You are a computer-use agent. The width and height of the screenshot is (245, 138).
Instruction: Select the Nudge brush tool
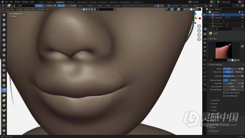[4, 116]
